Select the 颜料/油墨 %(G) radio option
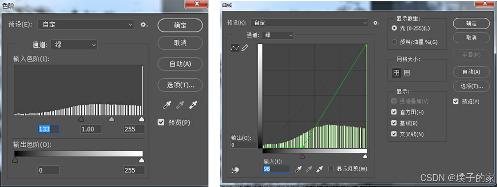This screenshot has height=187, width=497. pyautogui.click(x=394, y=42)
